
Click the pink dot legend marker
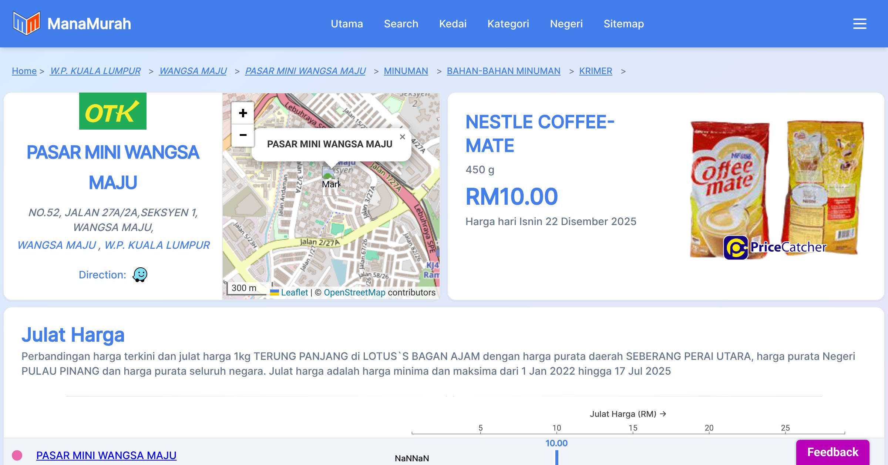click(17, 455)
